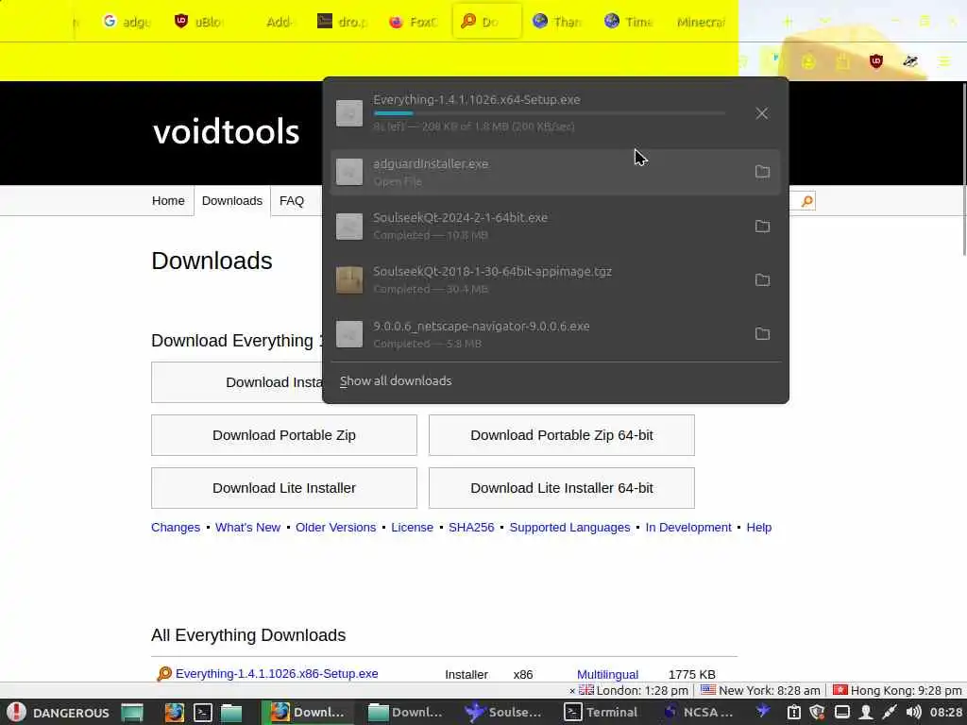Click the London: 1:28 pm clock entry
The image size is (967, 725).
click(x=634, y=690)
